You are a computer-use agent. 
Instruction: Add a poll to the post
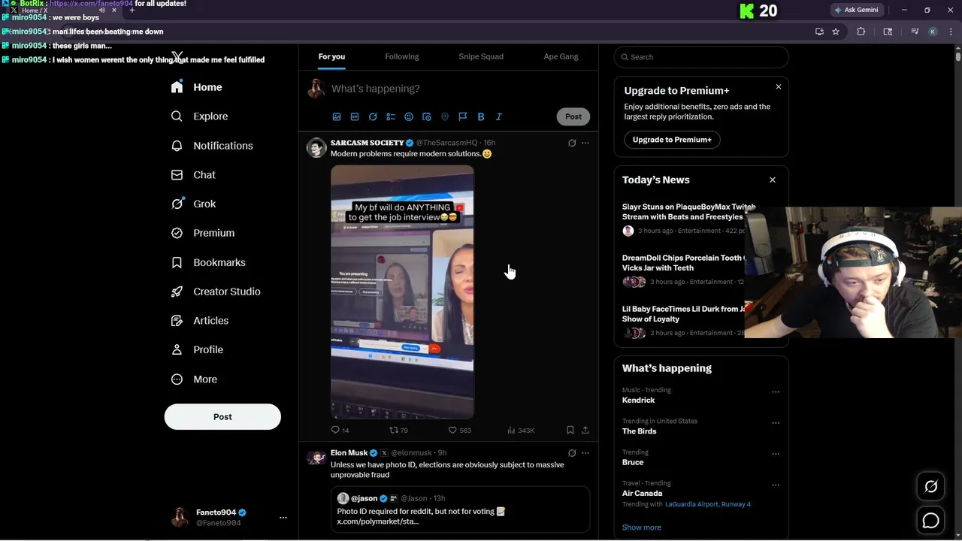[391, 116]
